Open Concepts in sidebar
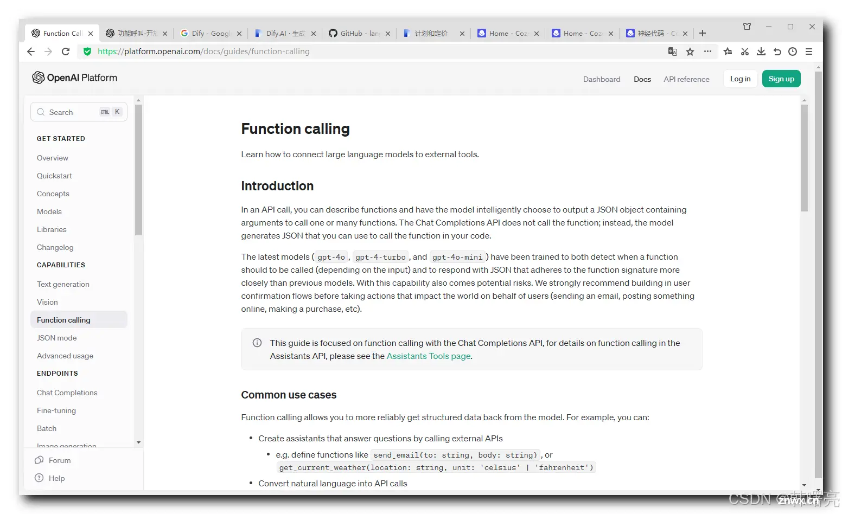 click(x=53, y=194)
